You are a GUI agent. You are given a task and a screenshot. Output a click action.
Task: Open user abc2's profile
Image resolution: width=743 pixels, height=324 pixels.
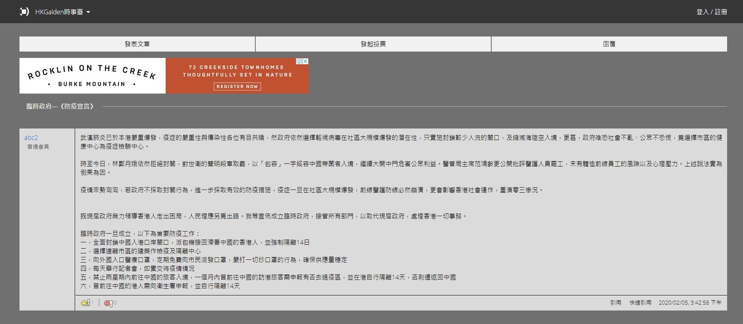click(x=31, y=138)
